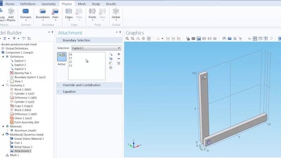Click the Add Physics ribbon button
The height and width of the screenshot is (158, 281).
11,14
